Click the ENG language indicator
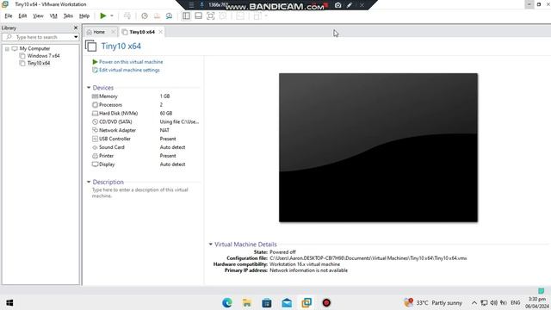551x310 pixels. [516, 302]
